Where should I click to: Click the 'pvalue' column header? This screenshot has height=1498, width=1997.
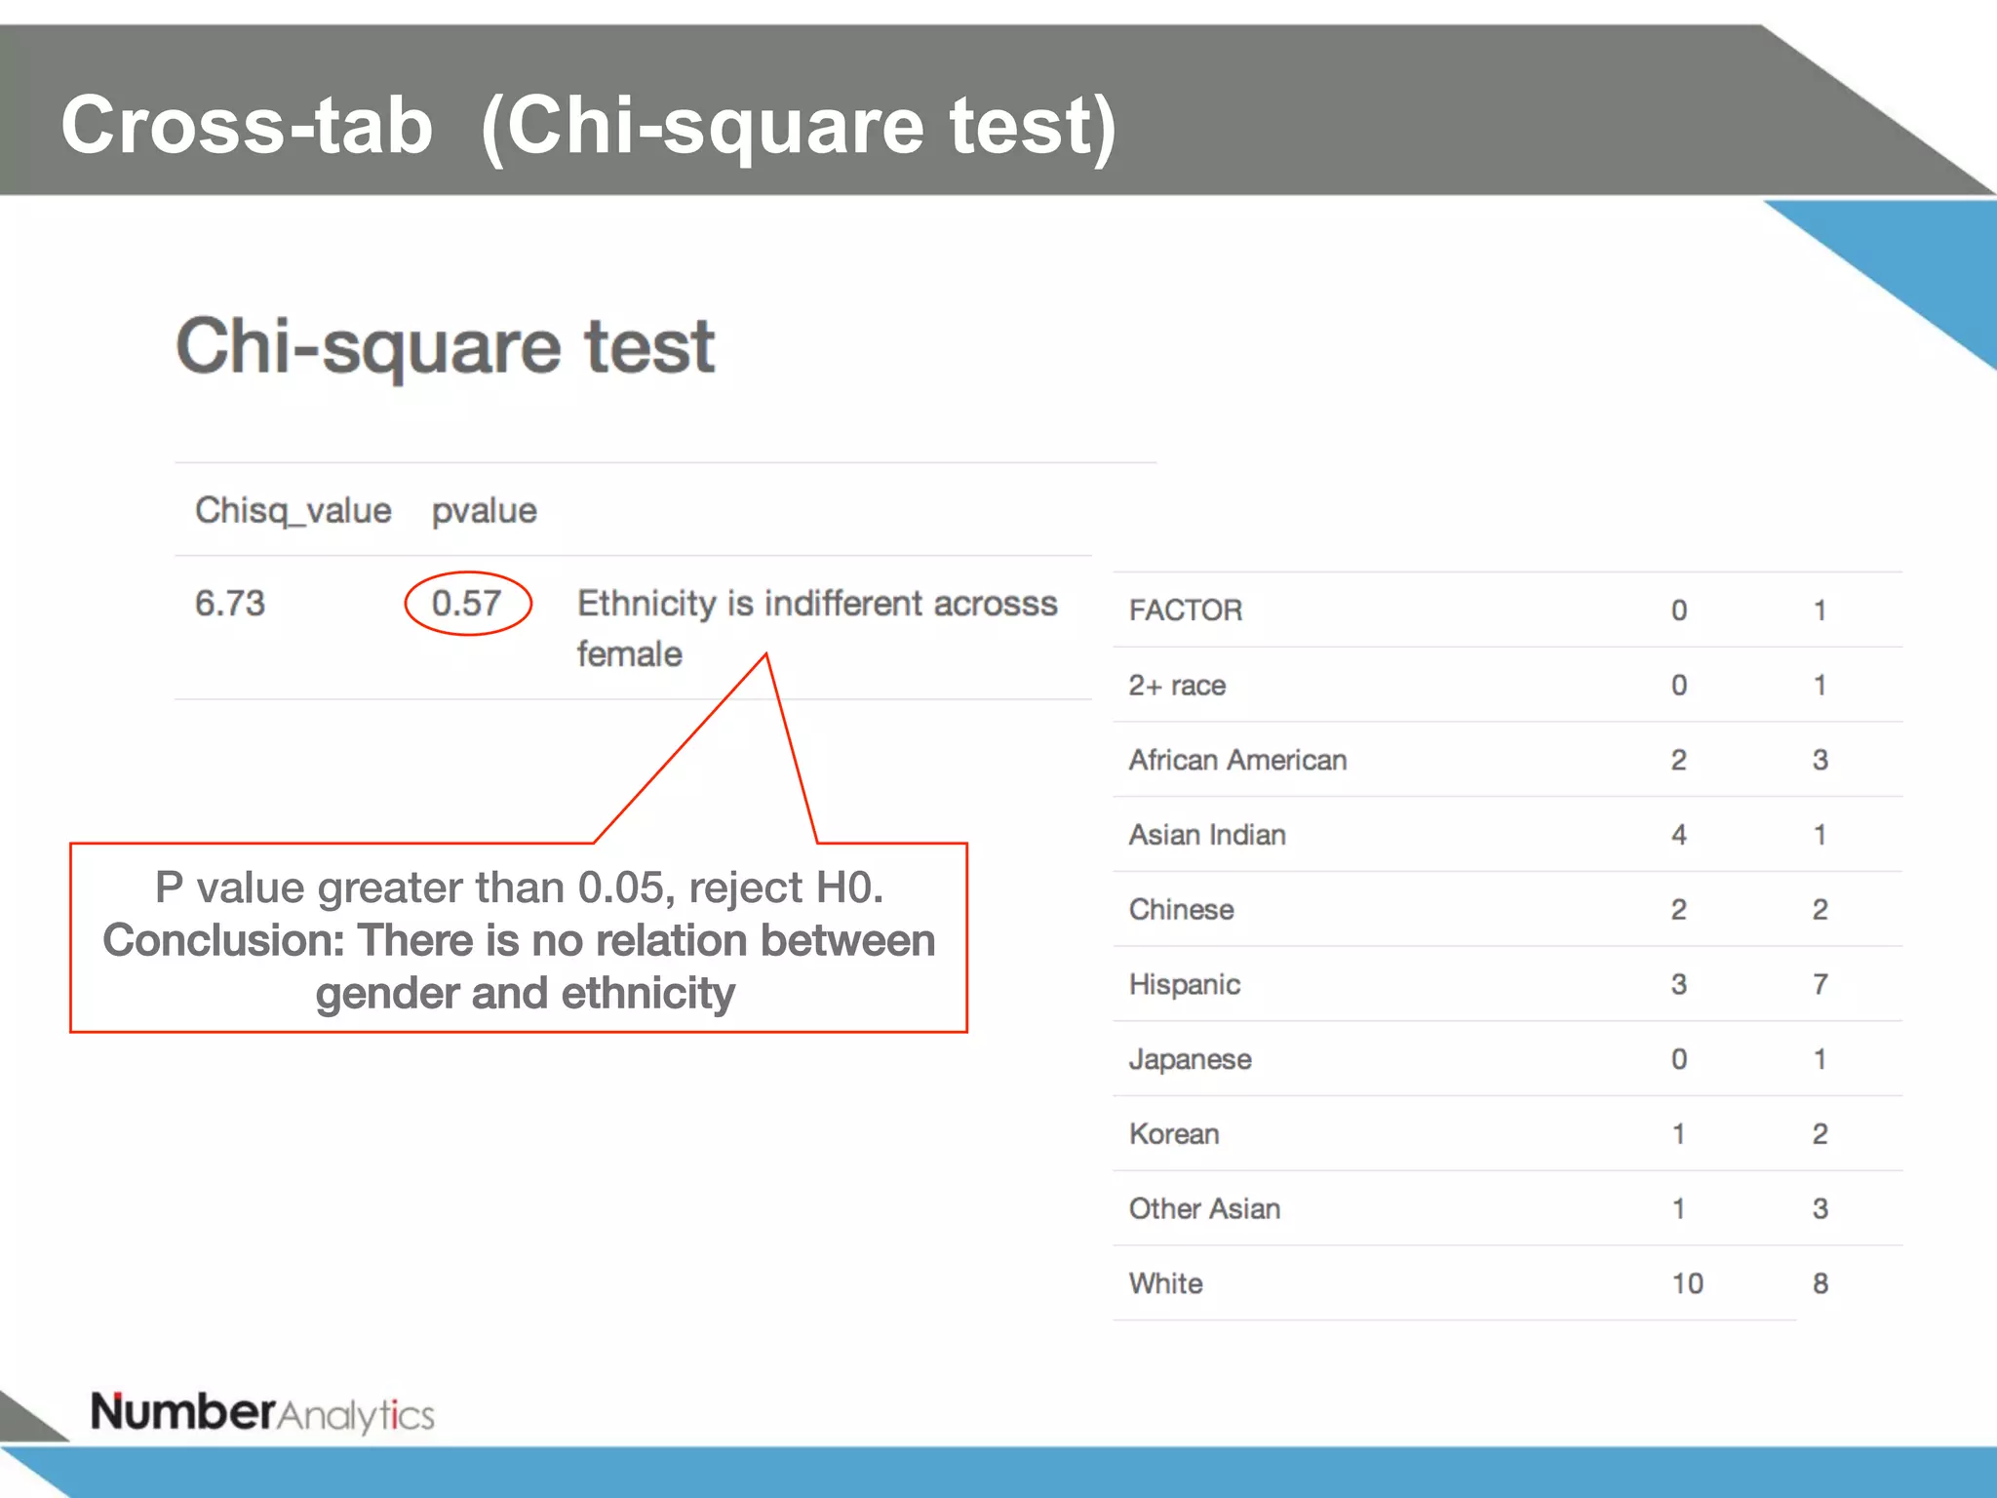(485, 512)
